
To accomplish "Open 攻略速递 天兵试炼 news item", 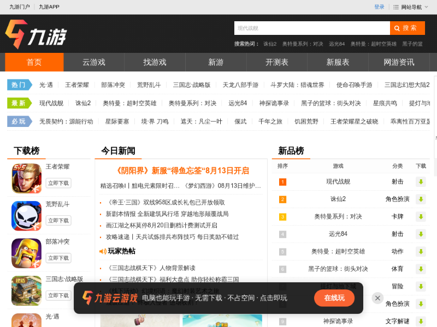I will point(172,237).
